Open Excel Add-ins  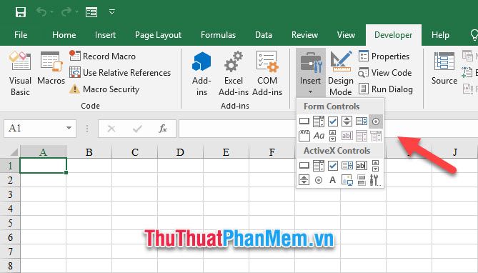[234, 74]
